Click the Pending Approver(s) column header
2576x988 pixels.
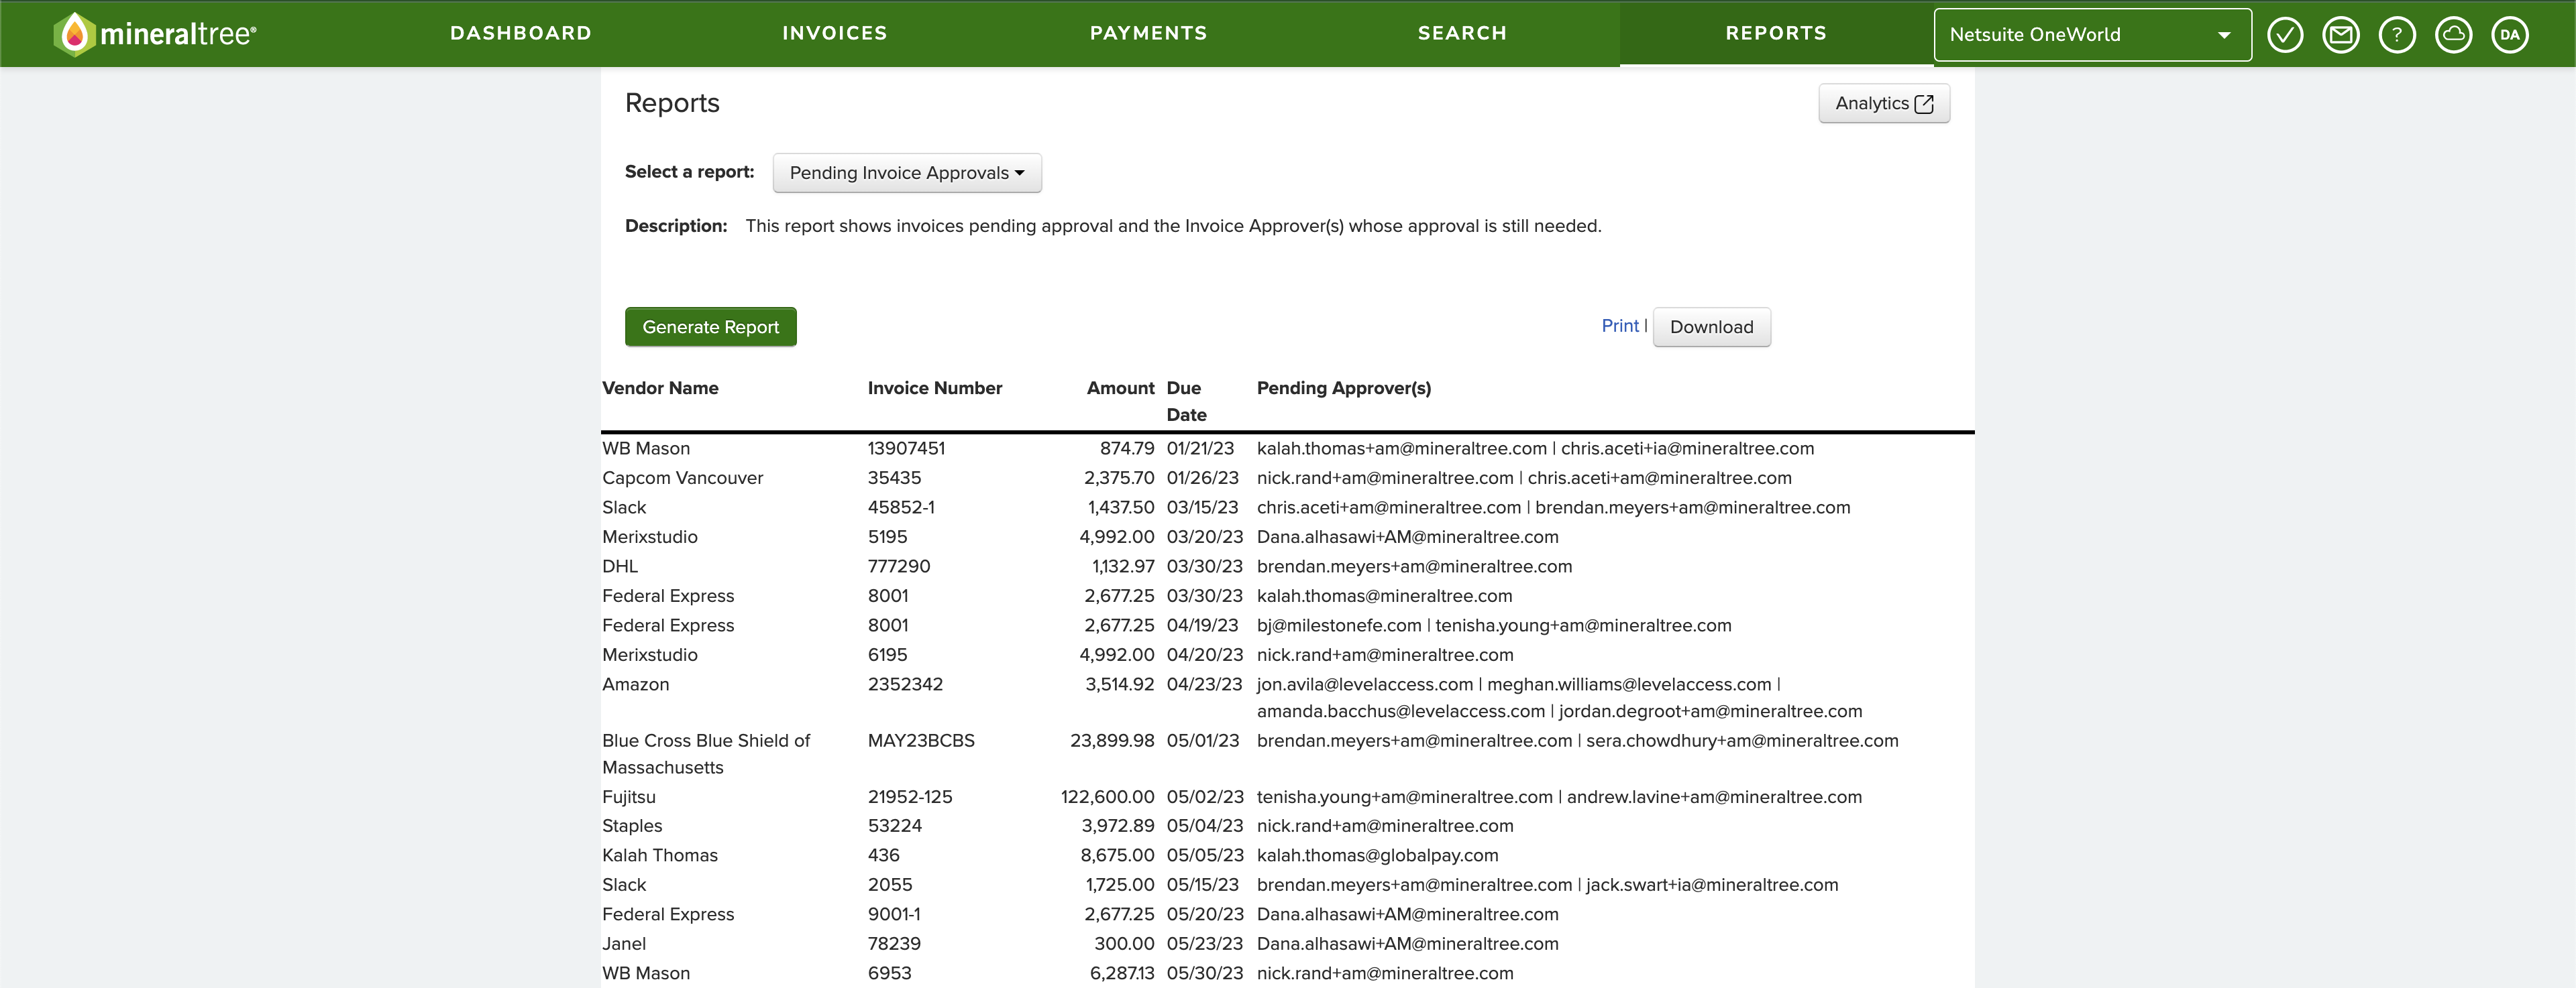point(1344,387)
